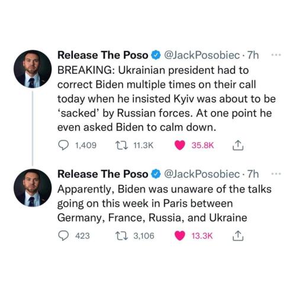Open more options menu on second tweet
296x296 pixels.
(x=276, y=174)
